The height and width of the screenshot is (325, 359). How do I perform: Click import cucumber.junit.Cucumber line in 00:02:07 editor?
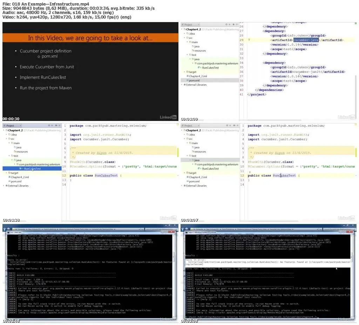(x=278, y=139)
